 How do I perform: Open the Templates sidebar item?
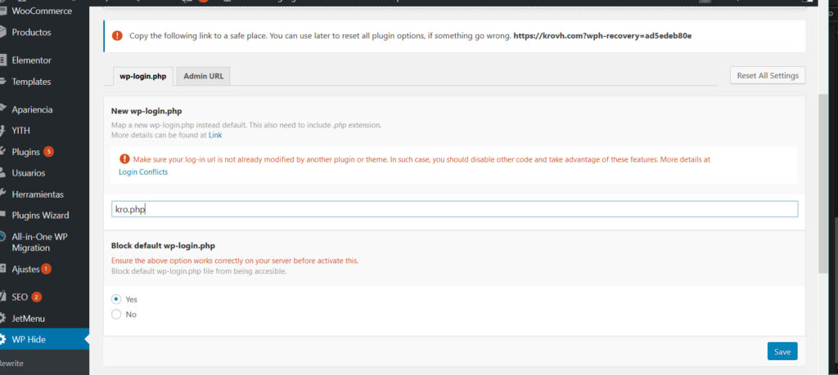31,82
